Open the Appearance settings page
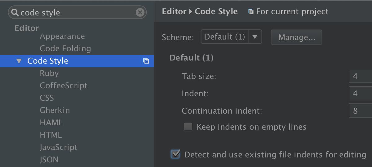Viewport: 372px width, 167px height. tap(62, 36)
